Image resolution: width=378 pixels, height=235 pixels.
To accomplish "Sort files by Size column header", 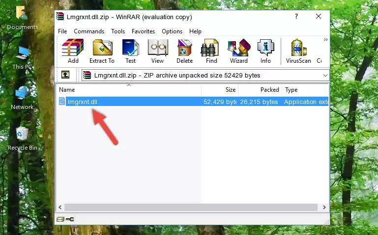I will click(220, 90).
